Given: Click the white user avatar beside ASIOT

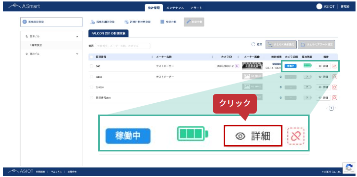Looking at the screenshot, I should (x=319, y=6).
